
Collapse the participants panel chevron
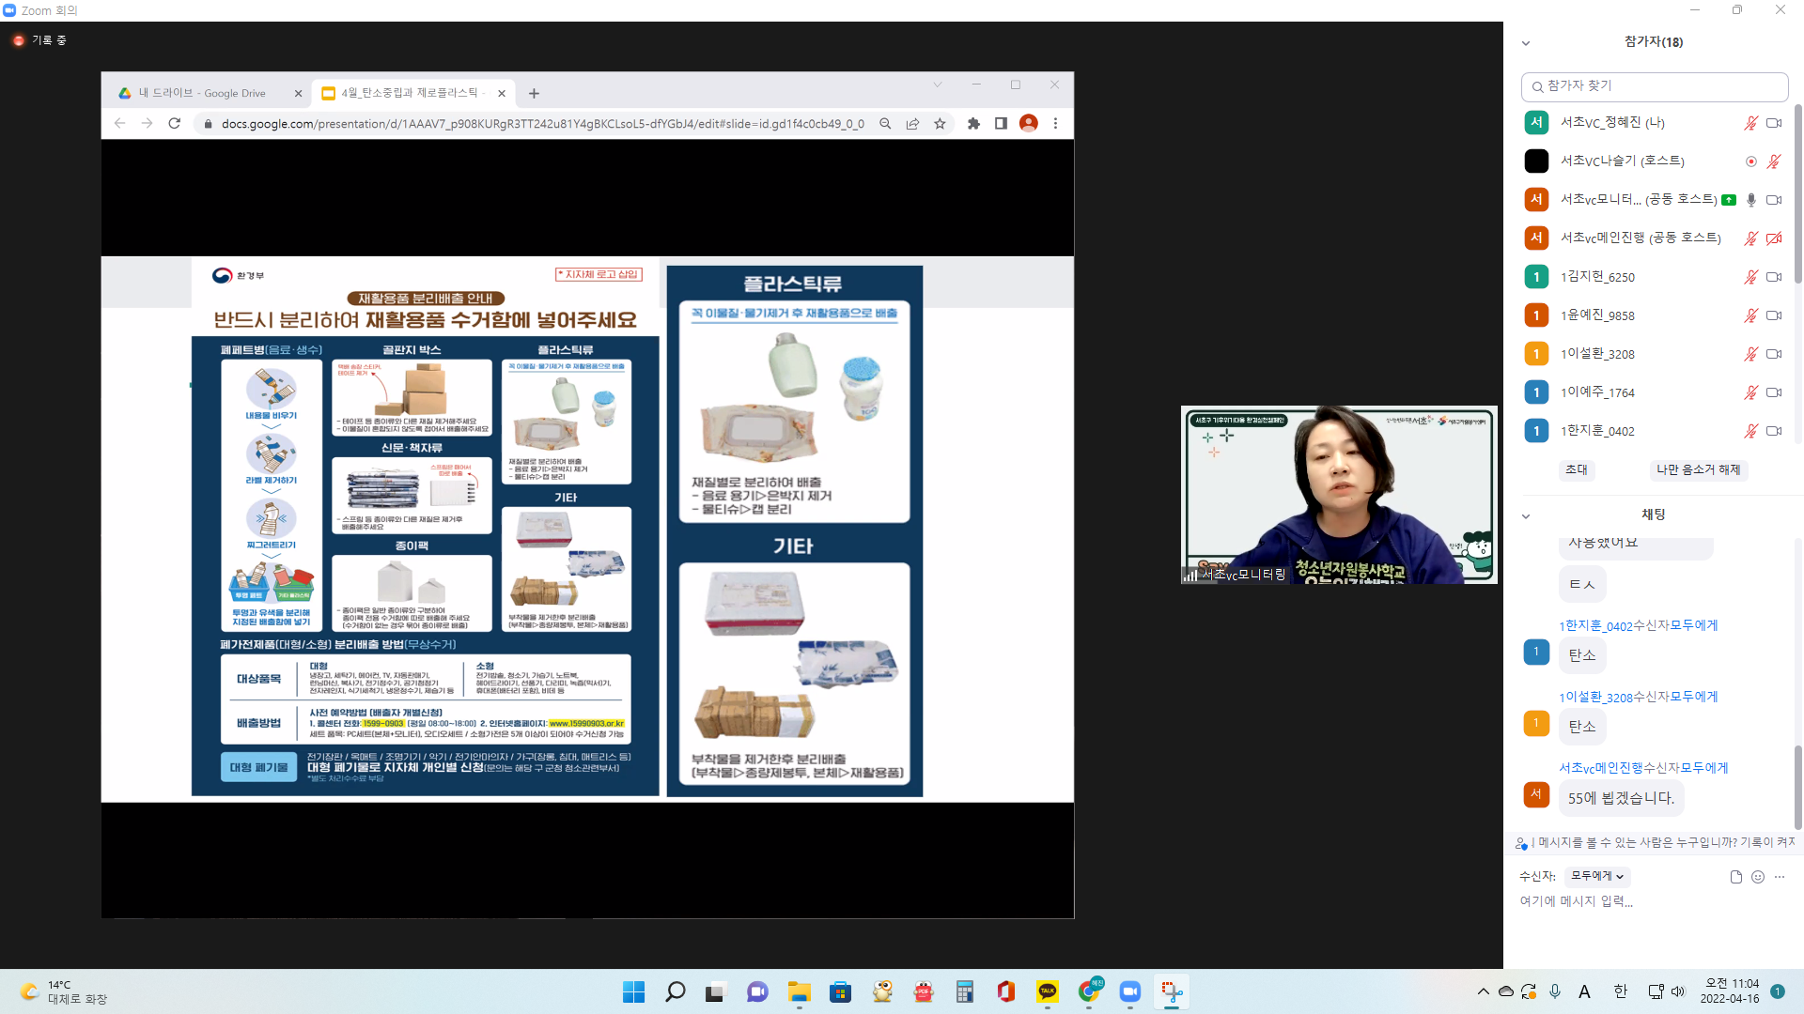click(1526, 43)
